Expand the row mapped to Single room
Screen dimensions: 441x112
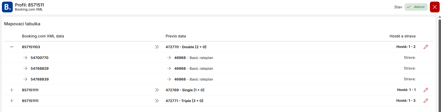[x=12, y=90]
